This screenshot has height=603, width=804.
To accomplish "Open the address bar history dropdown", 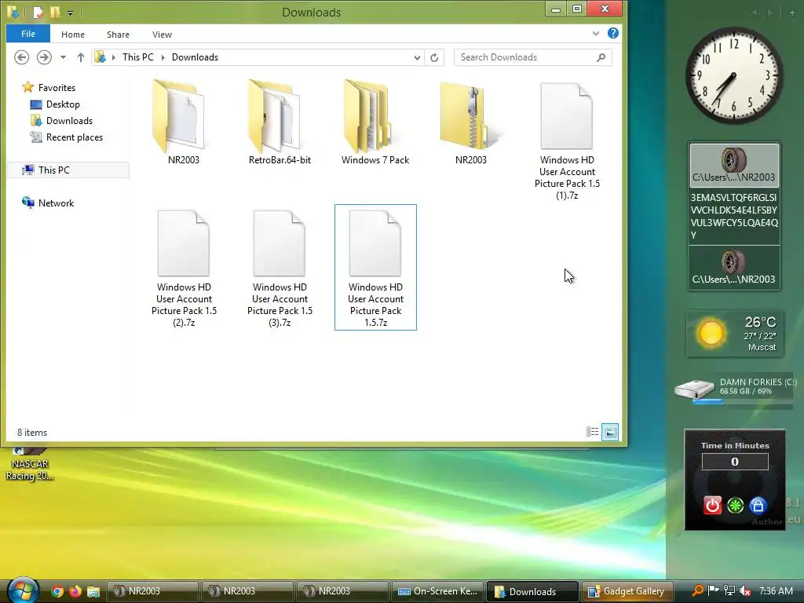I will click(x=418, y=57).
